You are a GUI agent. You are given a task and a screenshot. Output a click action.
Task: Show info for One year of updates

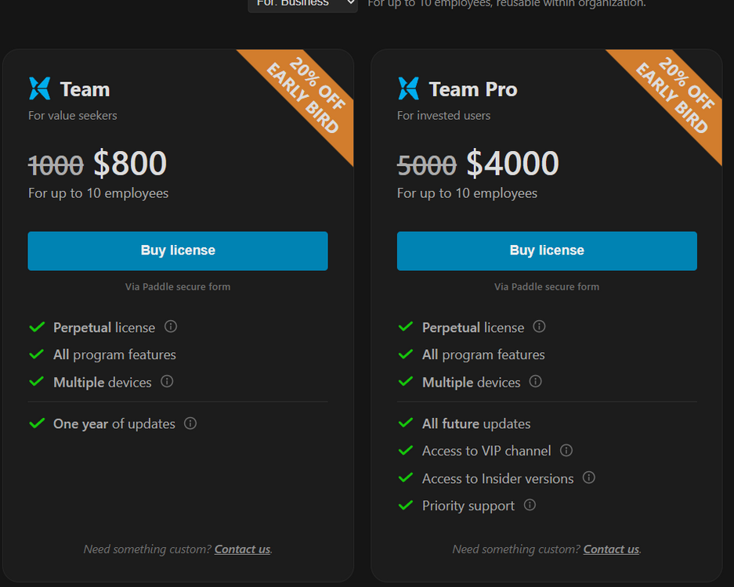click(190, 423)
